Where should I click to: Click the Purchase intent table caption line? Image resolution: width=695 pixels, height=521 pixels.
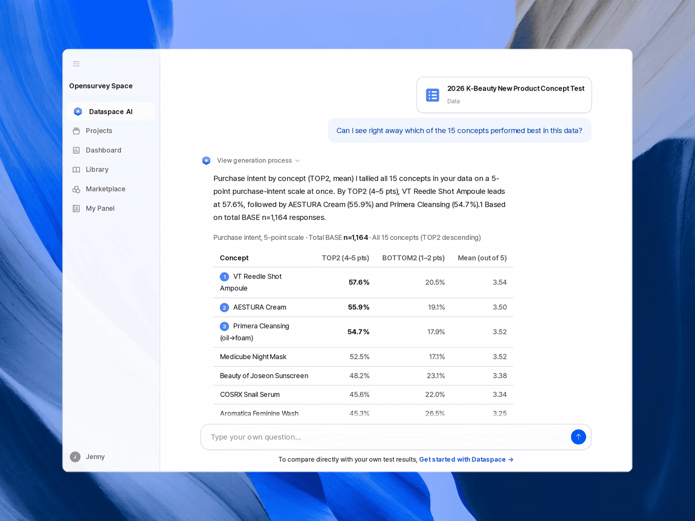(x=347, y=238)
